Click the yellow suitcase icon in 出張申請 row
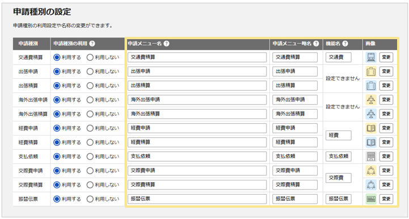 click(371, 71)
